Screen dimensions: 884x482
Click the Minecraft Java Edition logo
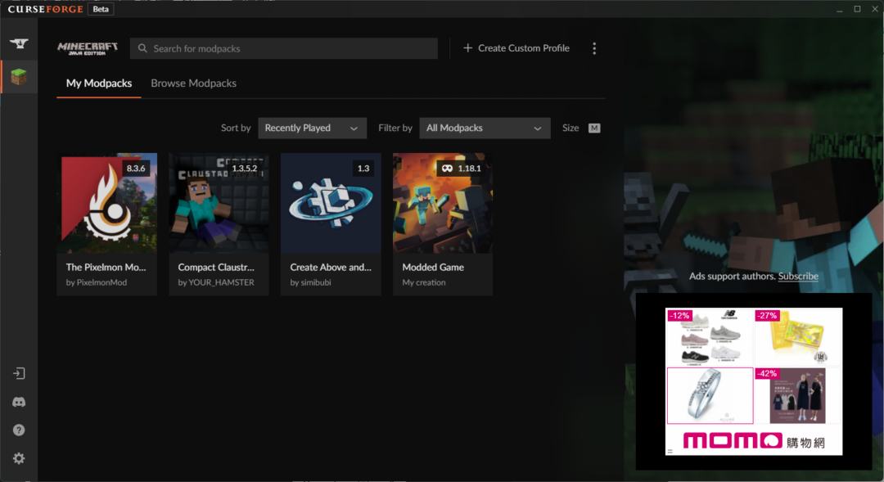pos(88,48)
